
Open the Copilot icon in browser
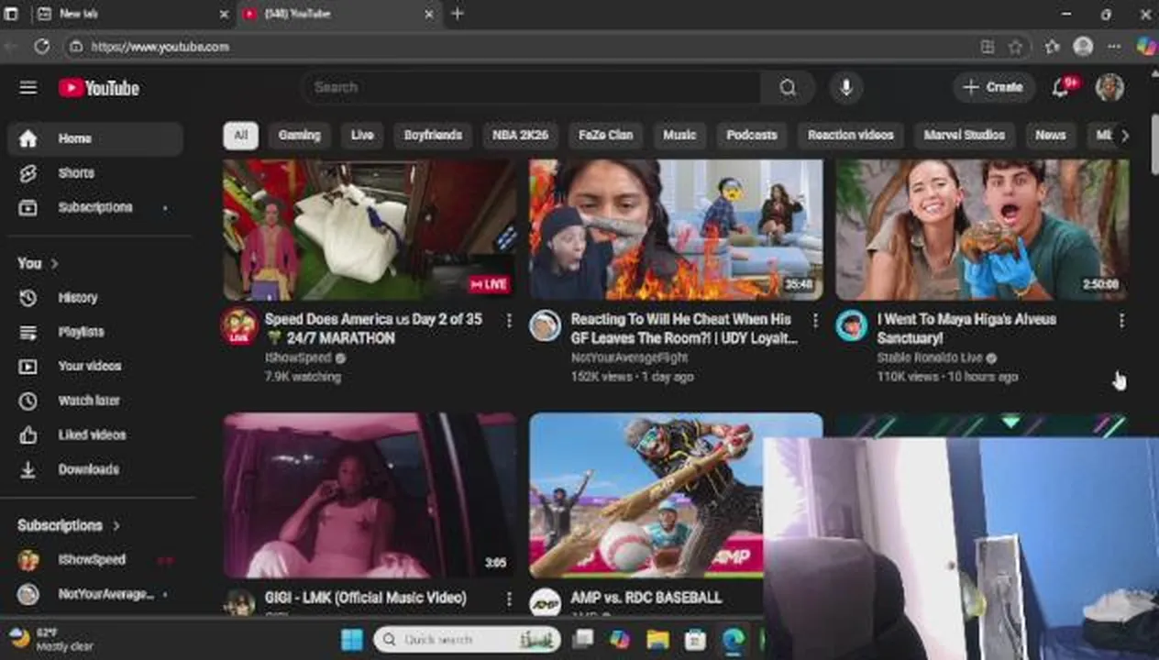[x=1145, y=47]
